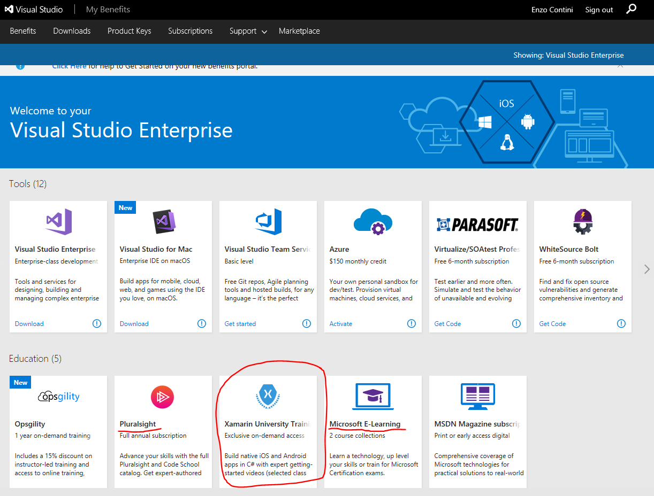Screen dimensions: 654x496
Task: Click the search magnifier icon
Action: click(x=632, y=9)
